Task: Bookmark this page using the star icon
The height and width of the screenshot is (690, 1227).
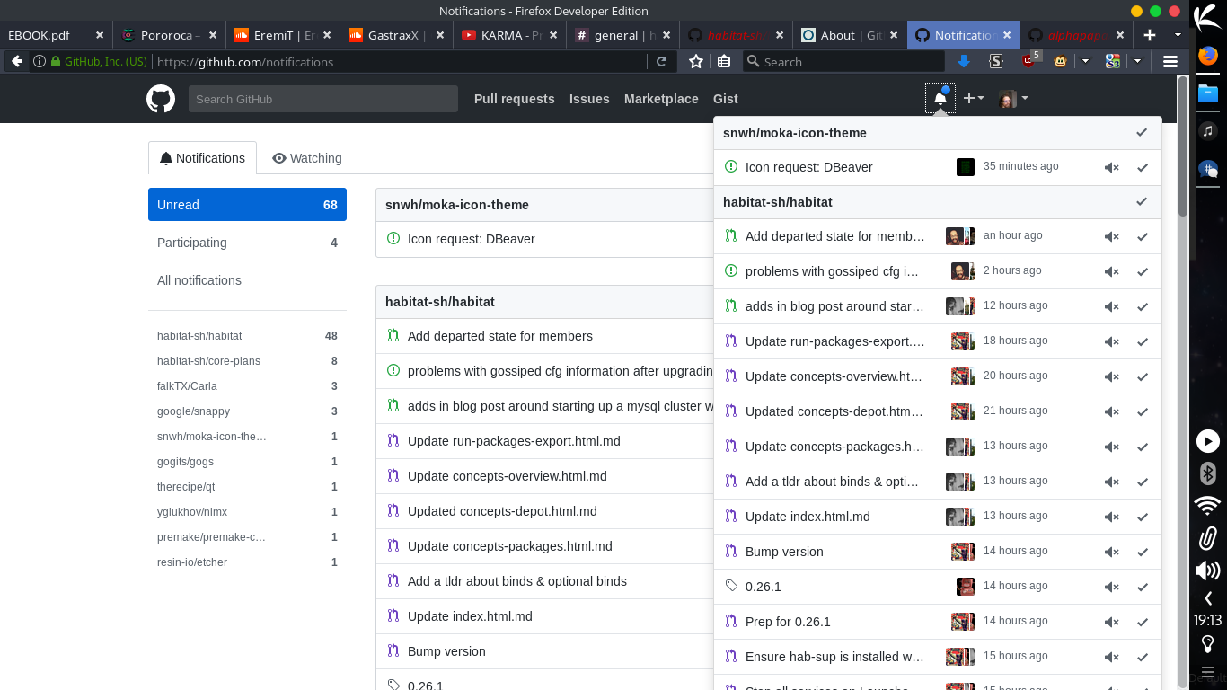Action: (695, 61)
